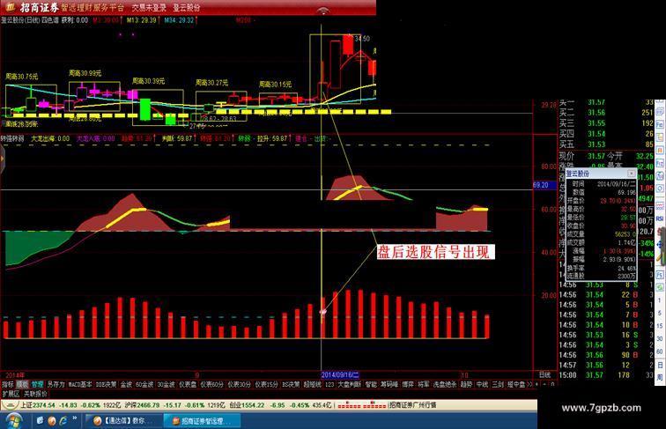This screenshot has height=429, width=666.
Task: Select the 30-minute period button in sidebar
Action: pos(660,338)
